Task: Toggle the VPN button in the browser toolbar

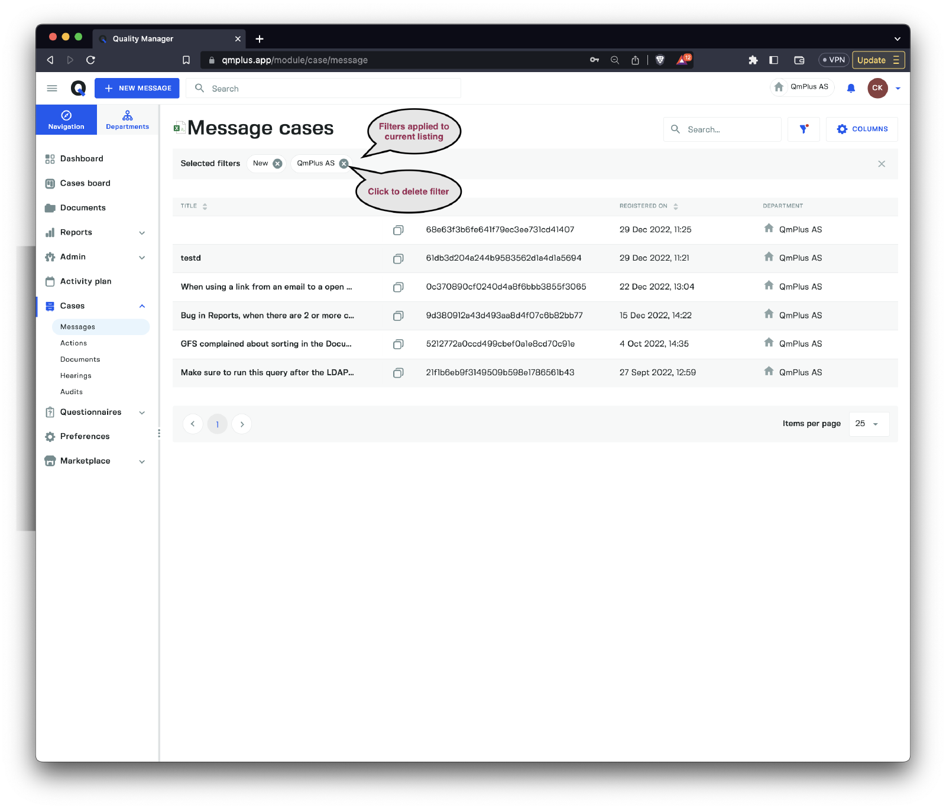Action: pyautogui.click(x=834, y=60)
